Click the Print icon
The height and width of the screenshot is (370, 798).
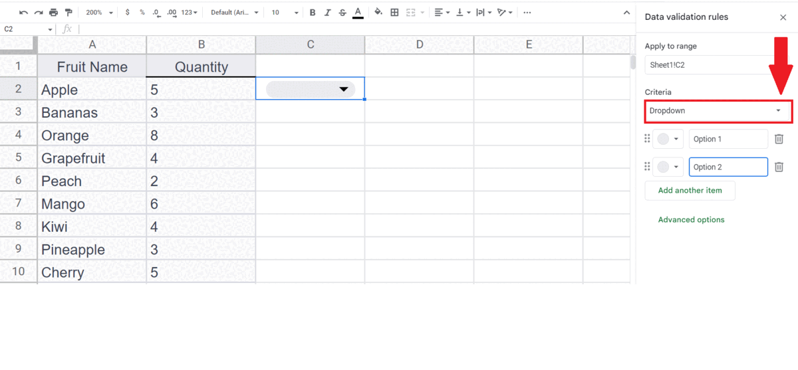click(x=53, y=13)
